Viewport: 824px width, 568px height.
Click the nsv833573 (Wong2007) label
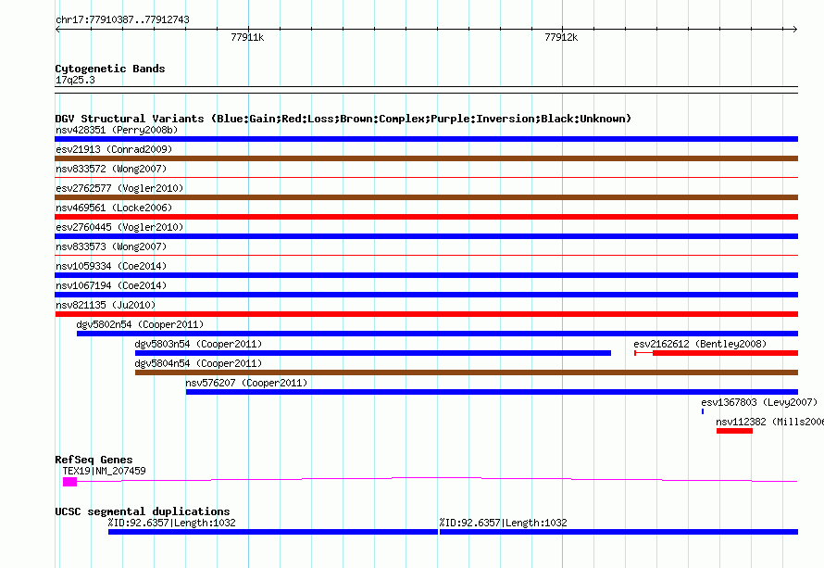[x=111, y=246]
